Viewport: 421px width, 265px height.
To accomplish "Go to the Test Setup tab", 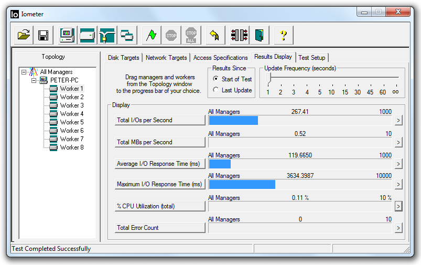I will pos(312,58).
